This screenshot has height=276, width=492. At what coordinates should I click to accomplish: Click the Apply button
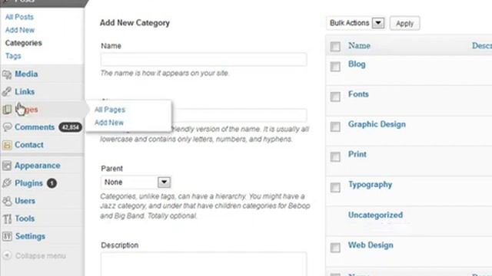click(405, 24)
